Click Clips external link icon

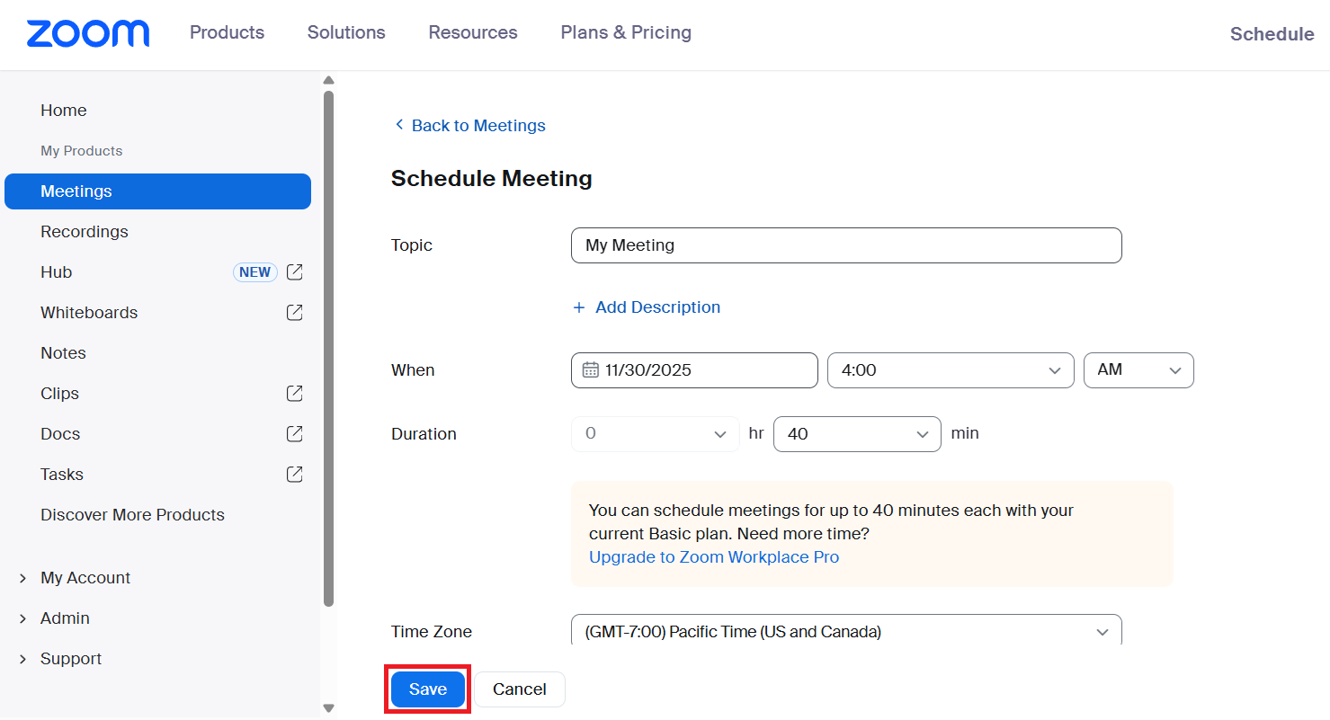click(294, 394)
